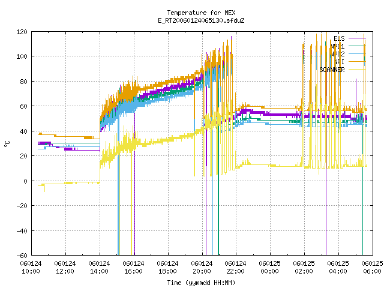Click the y-axis label 80

[23, 82]
